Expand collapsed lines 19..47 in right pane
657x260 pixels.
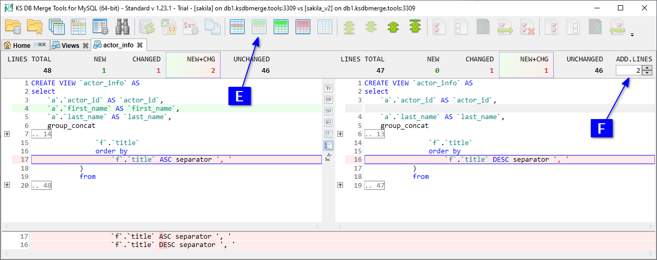click(340, 185)
